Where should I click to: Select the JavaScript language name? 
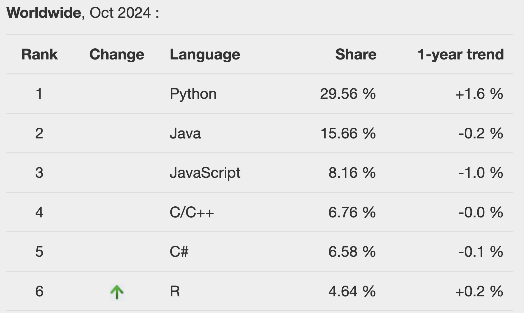[x=205, y=173]
